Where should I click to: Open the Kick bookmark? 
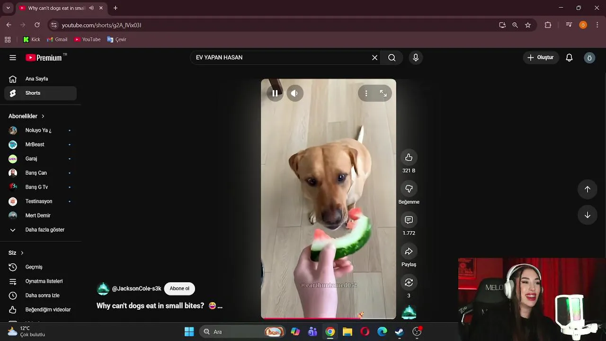coord(32,40)
